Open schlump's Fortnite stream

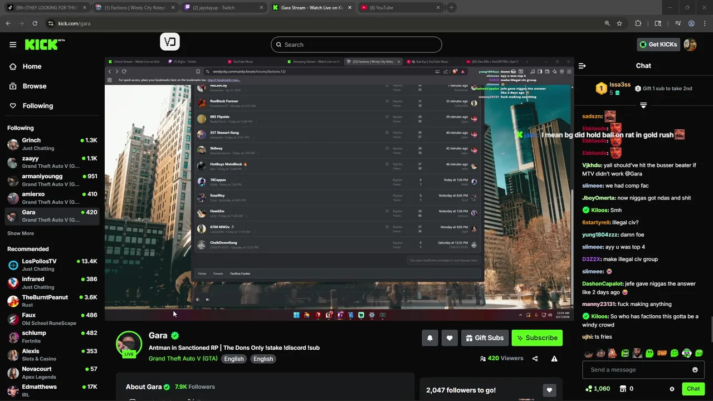tap(52, 336)
